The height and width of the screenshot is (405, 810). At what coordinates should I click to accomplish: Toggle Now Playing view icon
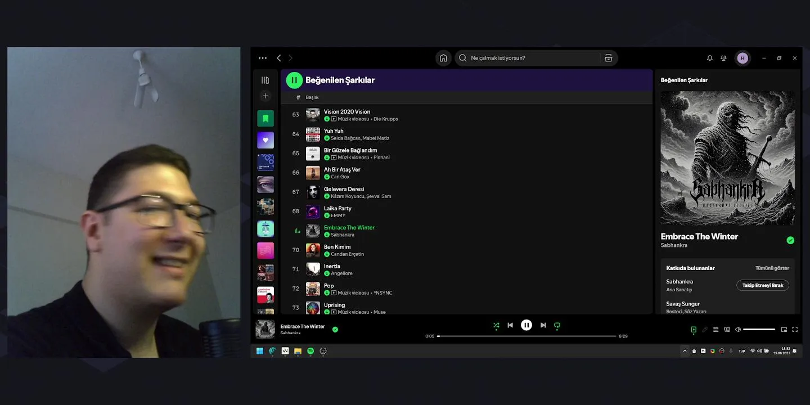pyautogui.click(x=694, y=330)
